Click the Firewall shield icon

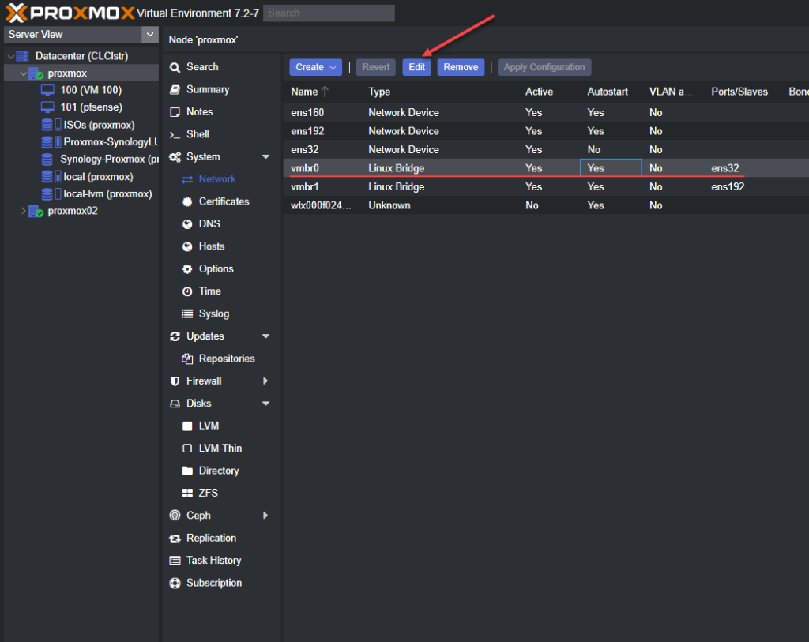pyautogui.click(x=175, y=381)
